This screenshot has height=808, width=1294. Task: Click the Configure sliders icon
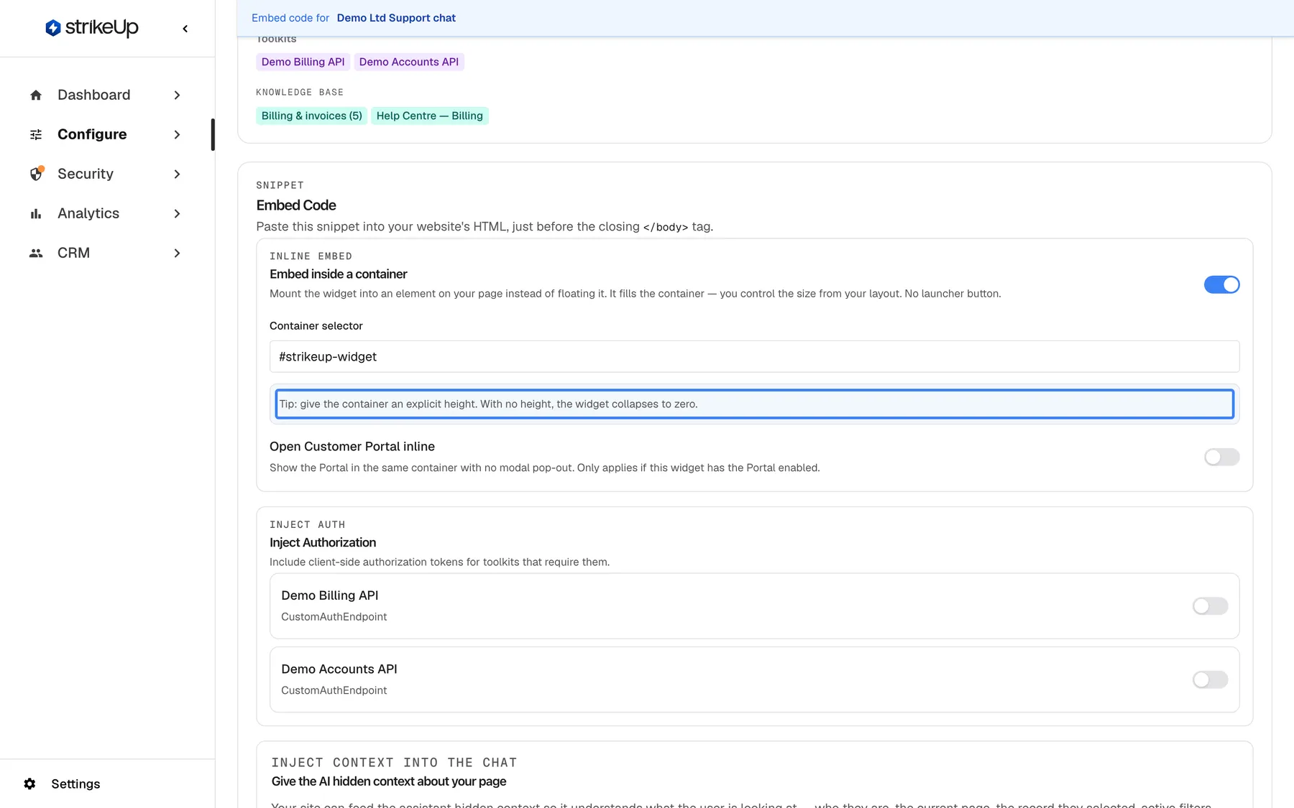(x=36, y=134)
